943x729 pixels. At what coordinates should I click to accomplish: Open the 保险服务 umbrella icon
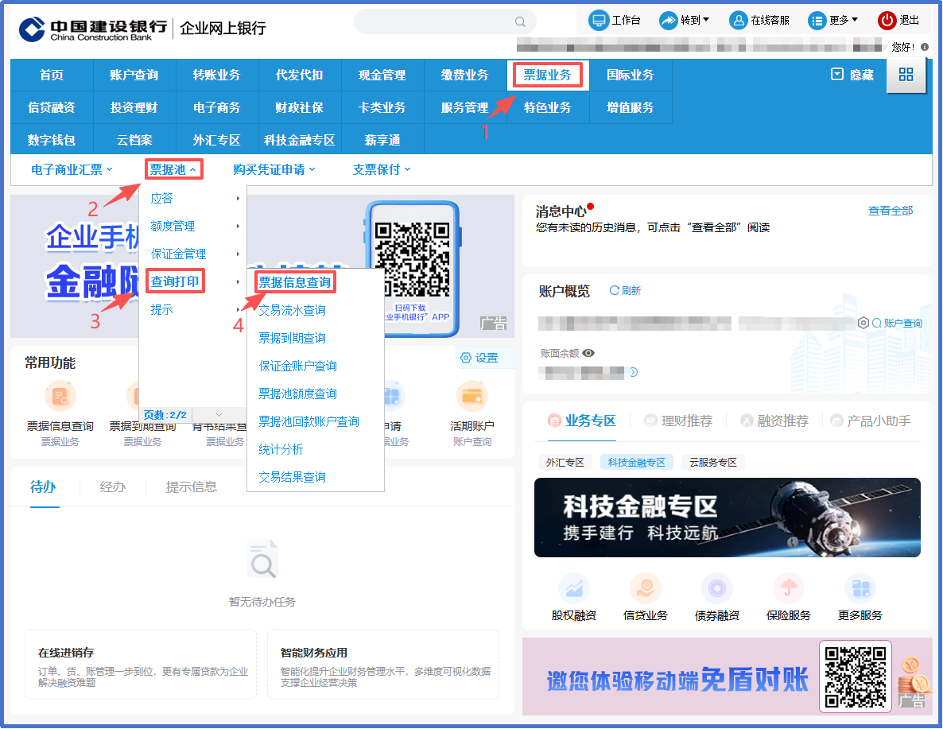[x=788, y=589]
